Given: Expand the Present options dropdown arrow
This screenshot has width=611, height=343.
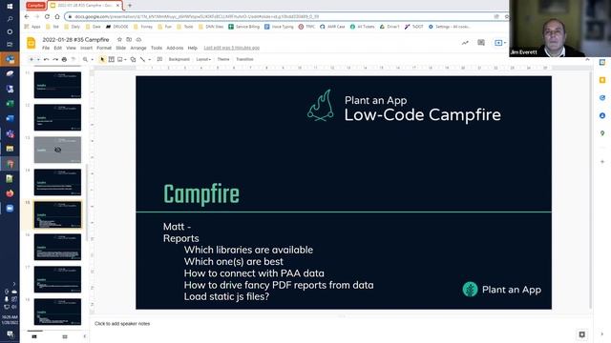Looking at the screenshot, I should (x=505, y=43).
